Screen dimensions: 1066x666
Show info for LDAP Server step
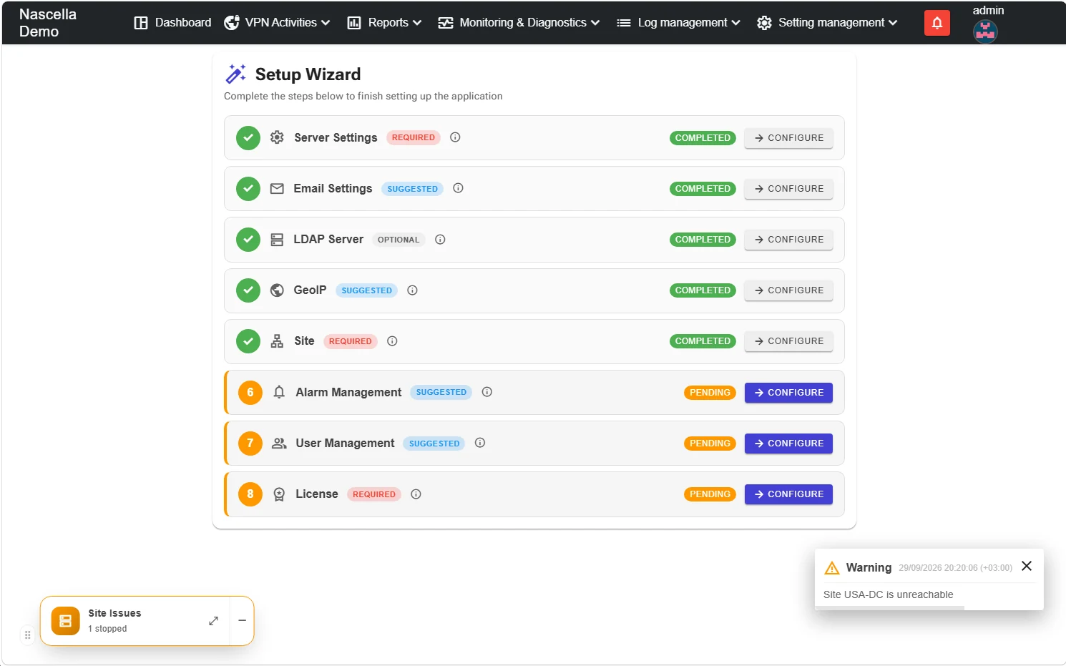[x=440, y=240]
